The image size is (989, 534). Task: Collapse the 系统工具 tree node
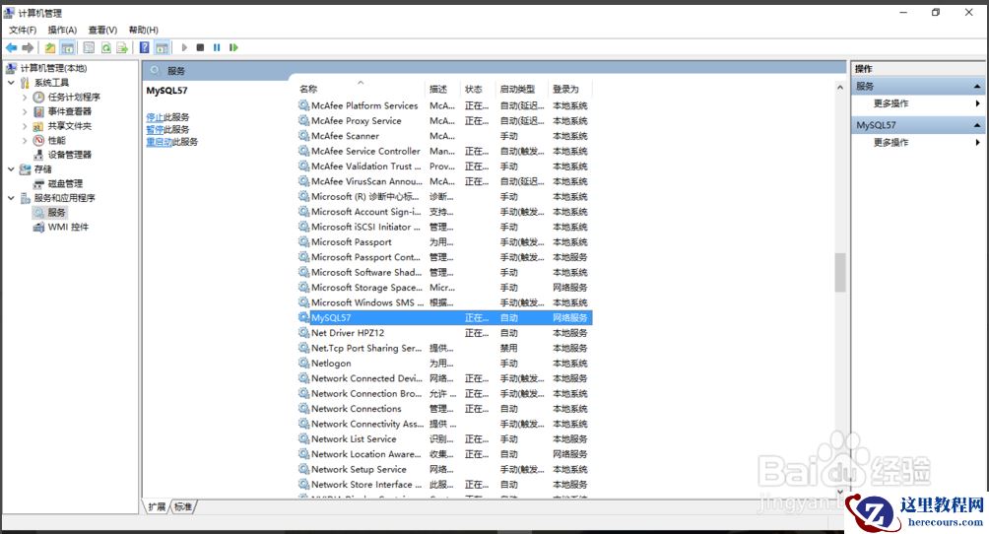point(12,83)
